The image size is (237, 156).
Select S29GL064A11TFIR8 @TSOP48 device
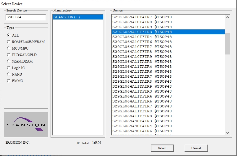(168, 111)
